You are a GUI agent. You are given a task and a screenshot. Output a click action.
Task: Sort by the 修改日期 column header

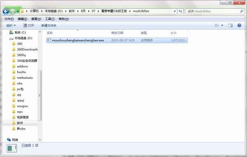[x=117, y=33]
